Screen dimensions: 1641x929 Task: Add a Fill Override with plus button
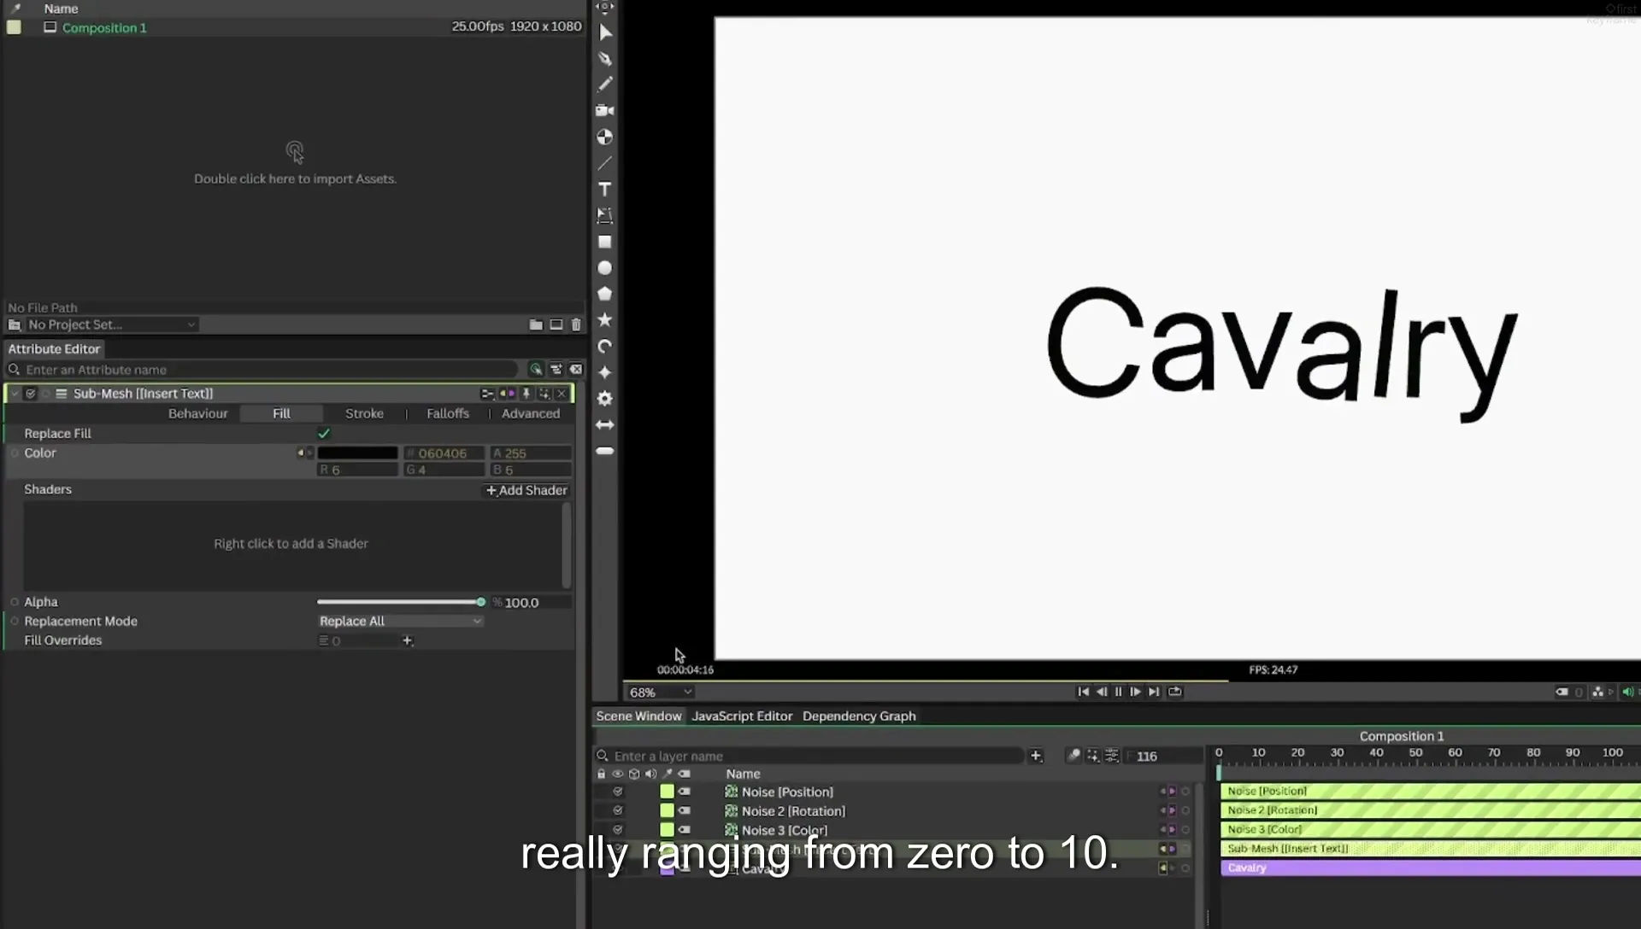click(x=408, y=640)
